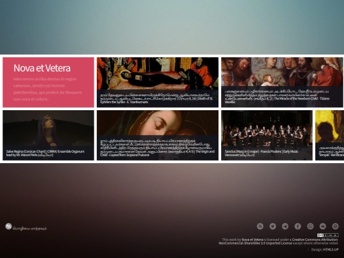The height and width of the screenshot is (258, 344).
Task: Open the RSS feed icon in footer
Action: 260,226
